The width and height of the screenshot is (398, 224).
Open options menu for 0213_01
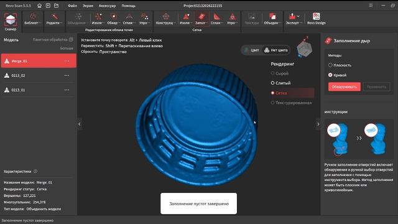67,90
